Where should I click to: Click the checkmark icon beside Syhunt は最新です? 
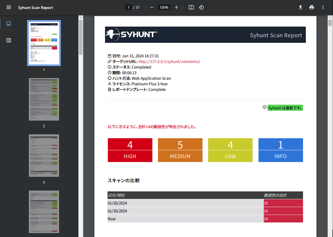(264, 107)
